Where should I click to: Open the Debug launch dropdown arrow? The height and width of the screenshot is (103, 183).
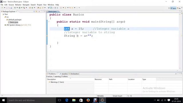[17, 8]
